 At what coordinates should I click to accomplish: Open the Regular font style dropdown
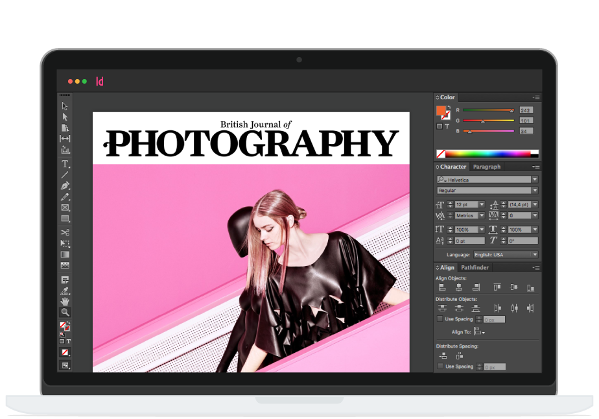[535, 190]
